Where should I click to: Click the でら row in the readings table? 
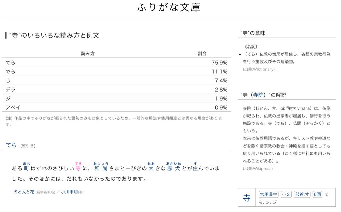tap(11, 72)
